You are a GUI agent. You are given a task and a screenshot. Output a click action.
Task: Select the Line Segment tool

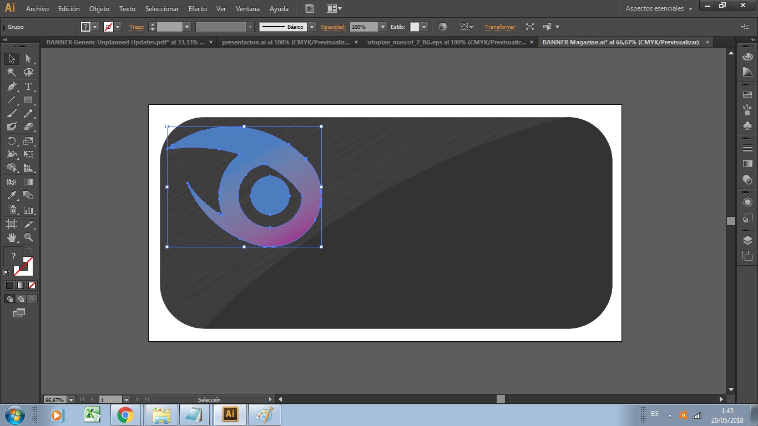click(12, 100)
